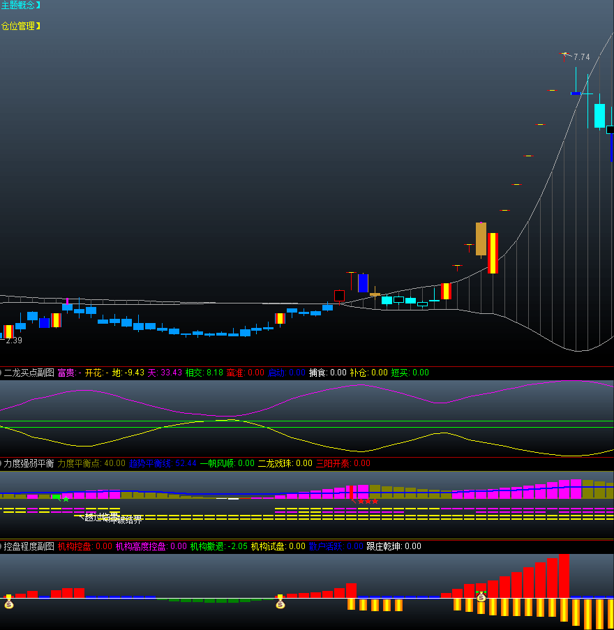Image resolution: width=614 pixels, height=630 pixels.
Task: Click the middle money bag signal icon
Action: point(280,603)
